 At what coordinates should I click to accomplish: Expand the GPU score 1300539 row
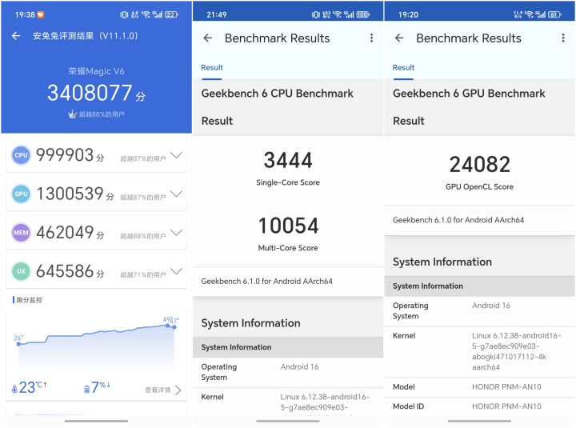point(177,194)
